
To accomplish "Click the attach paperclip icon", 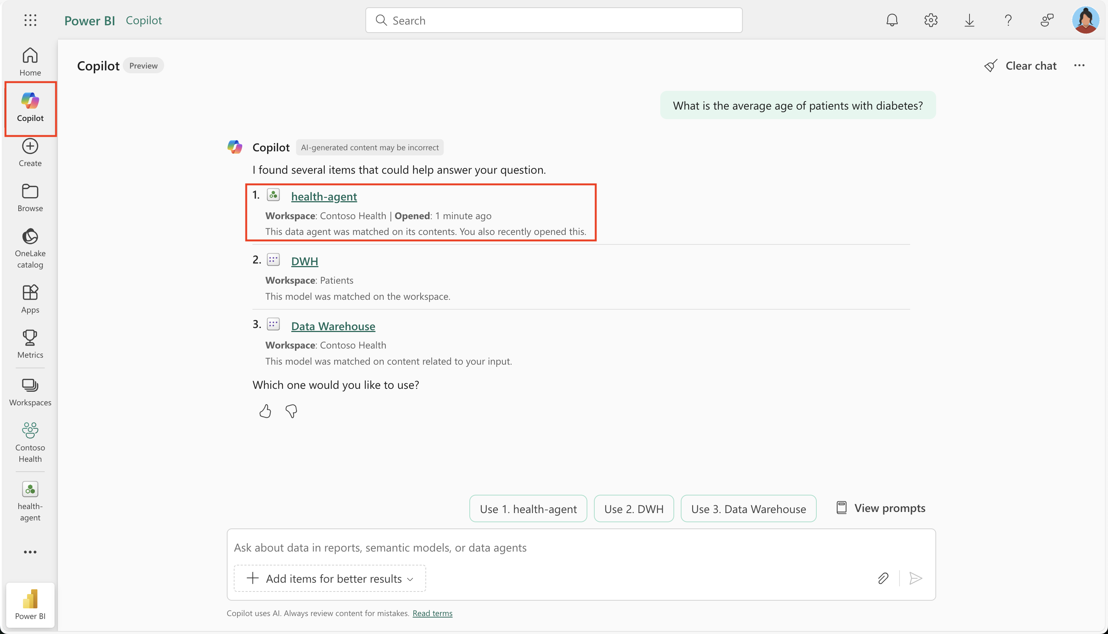I will coord(883,578).
